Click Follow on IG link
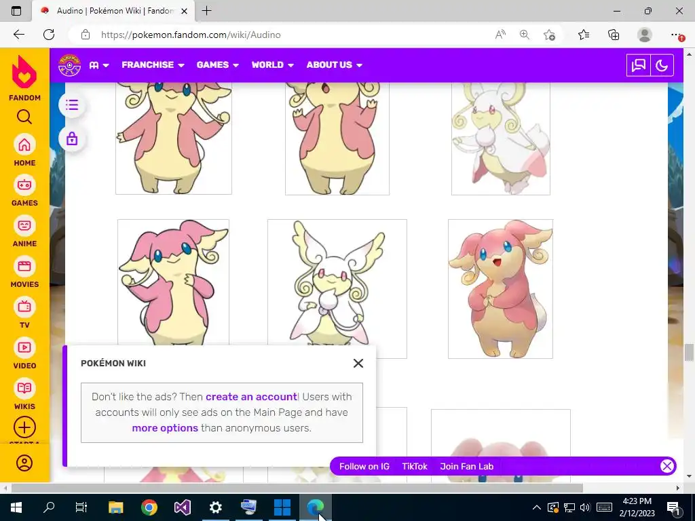The image size is (695, 521). point(364,466)
